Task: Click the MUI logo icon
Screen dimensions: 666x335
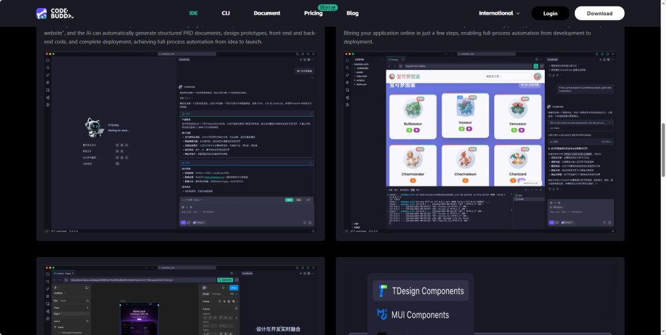Action: tap(382, 314)
